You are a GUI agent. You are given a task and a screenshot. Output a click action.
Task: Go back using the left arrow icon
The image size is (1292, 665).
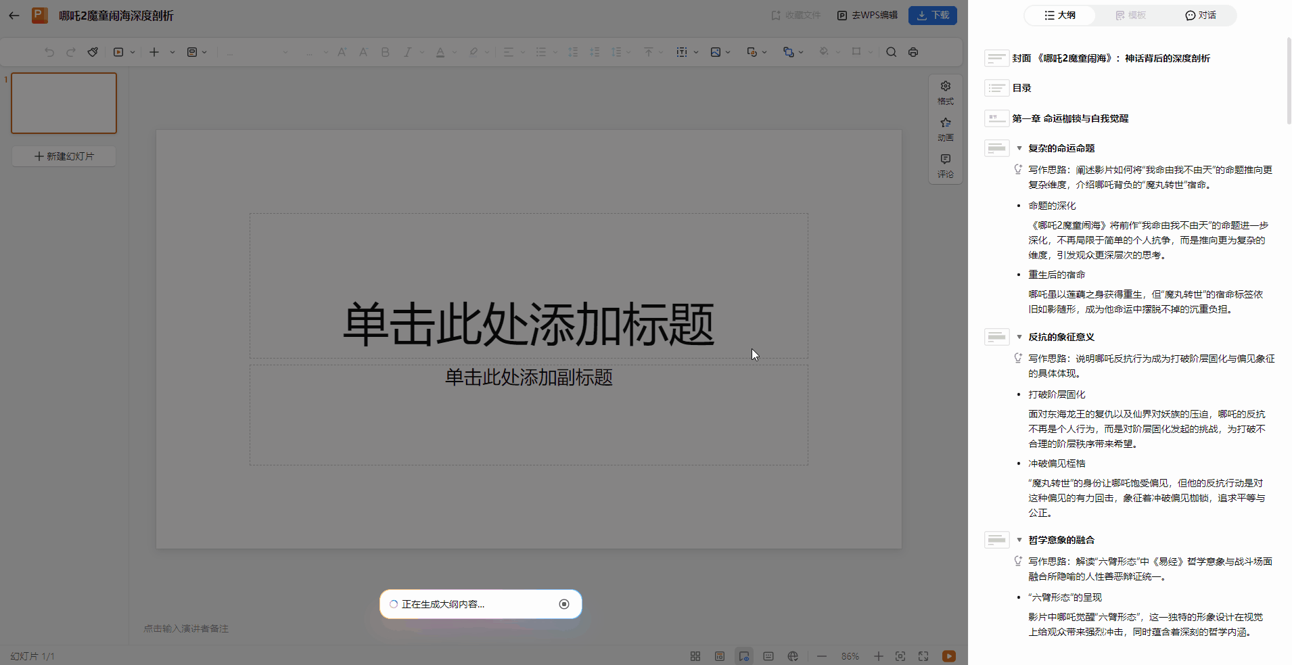pyautogui.click(x=14, y=16)
